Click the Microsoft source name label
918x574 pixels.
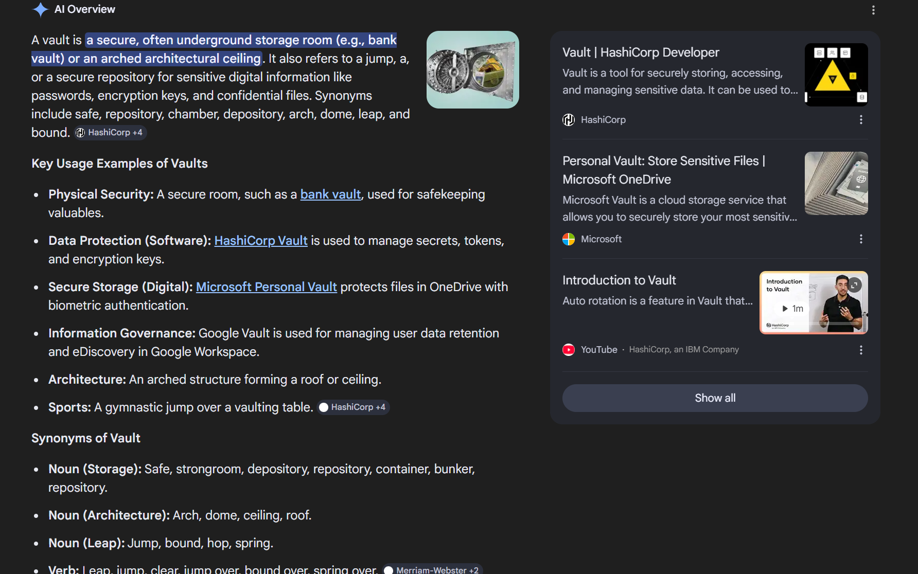tap(601, 239)
